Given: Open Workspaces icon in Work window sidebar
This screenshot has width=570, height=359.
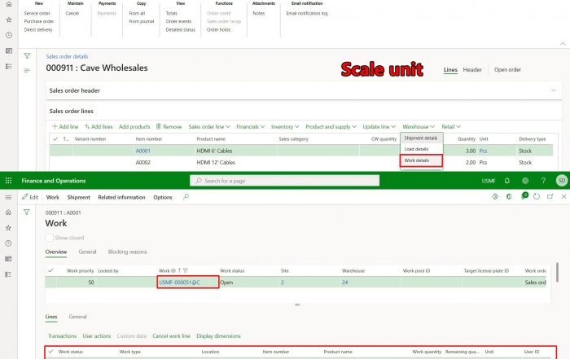Looking at the screenshot, I should 8,259.
